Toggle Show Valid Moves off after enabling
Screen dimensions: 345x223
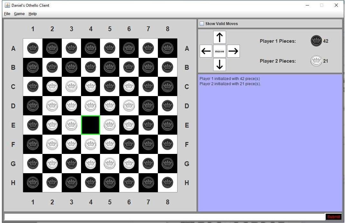click(202, 23)
